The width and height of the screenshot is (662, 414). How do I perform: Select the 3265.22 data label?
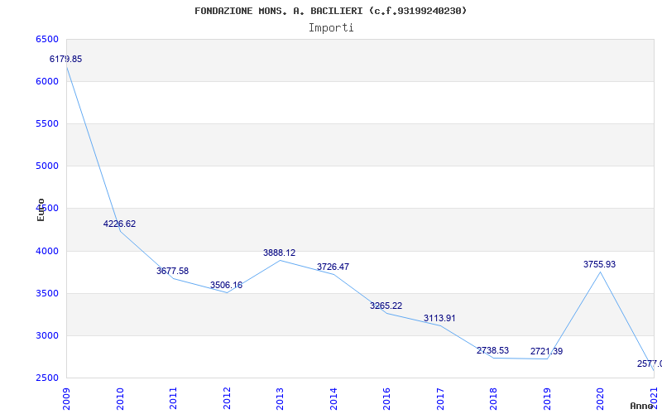[x=386, y=306]
